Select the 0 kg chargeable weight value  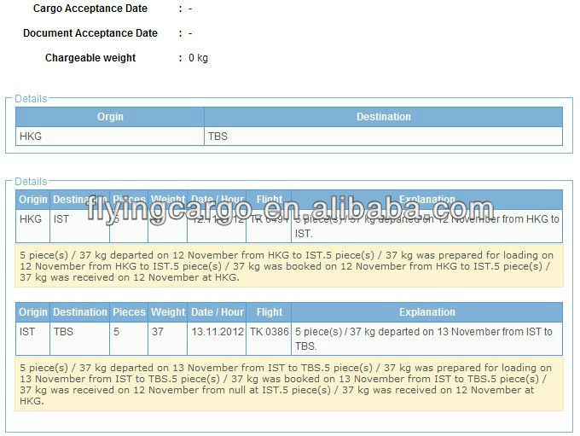(x=198, y=58)
